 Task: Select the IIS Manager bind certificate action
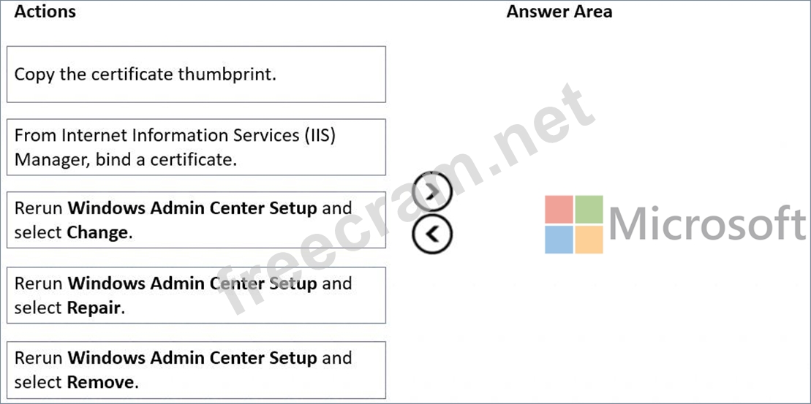coord(196,147)
